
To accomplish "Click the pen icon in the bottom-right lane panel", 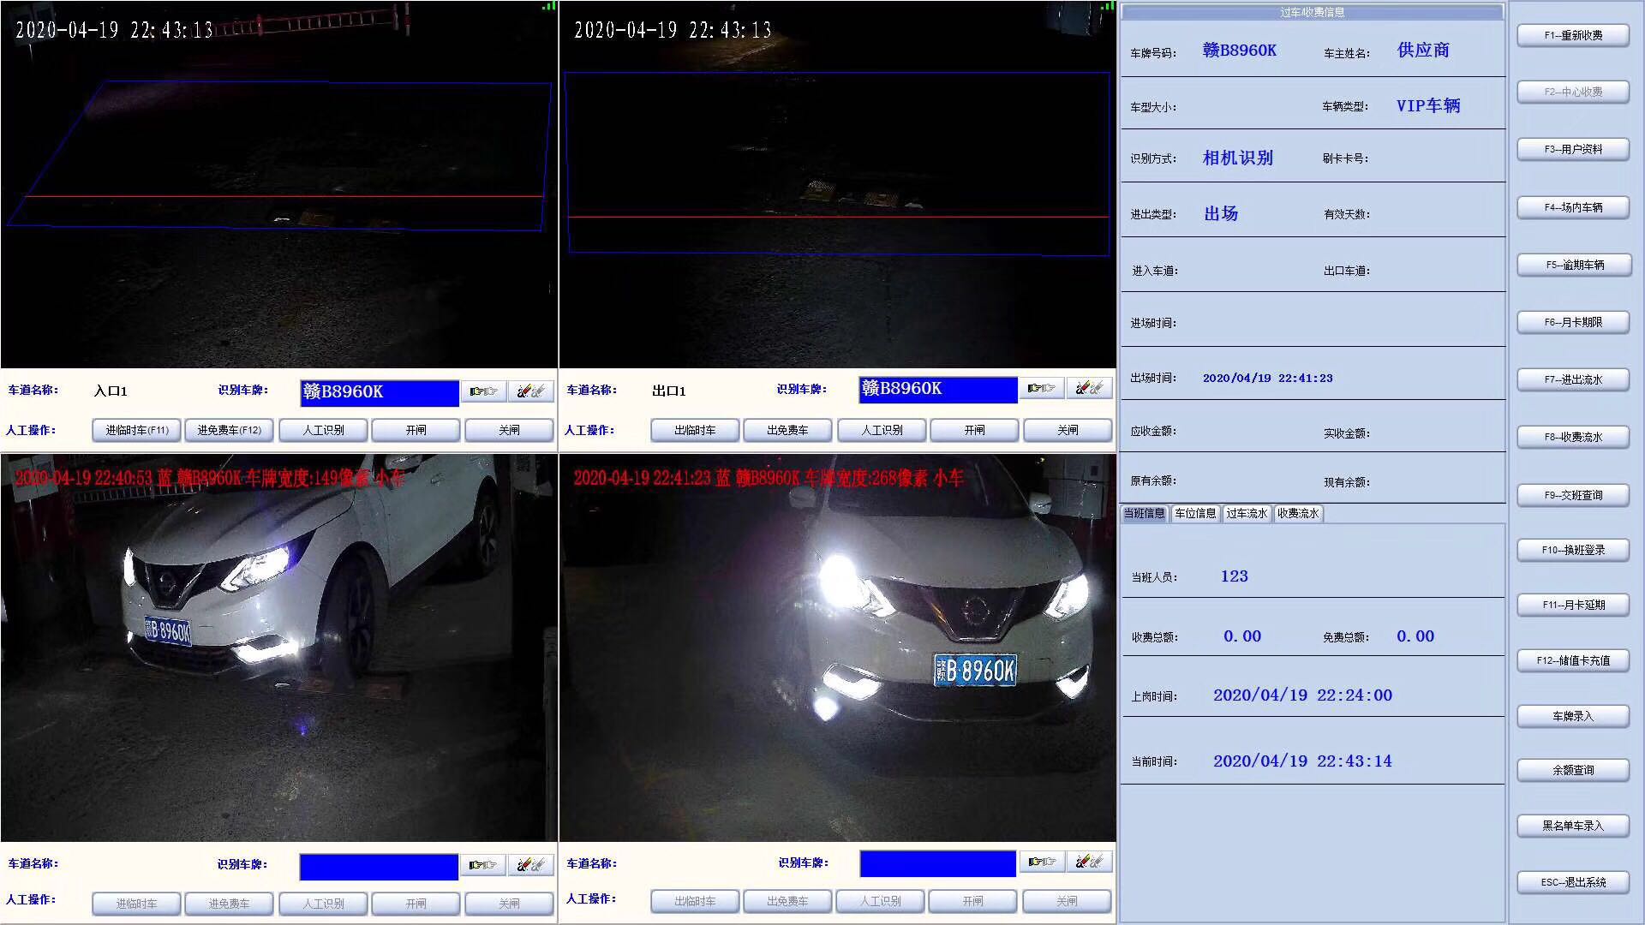I will click(x=1089, y=862).
